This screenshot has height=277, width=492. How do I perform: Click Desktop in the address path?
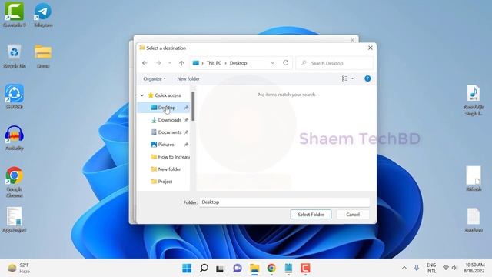click(x=238, y=63)
